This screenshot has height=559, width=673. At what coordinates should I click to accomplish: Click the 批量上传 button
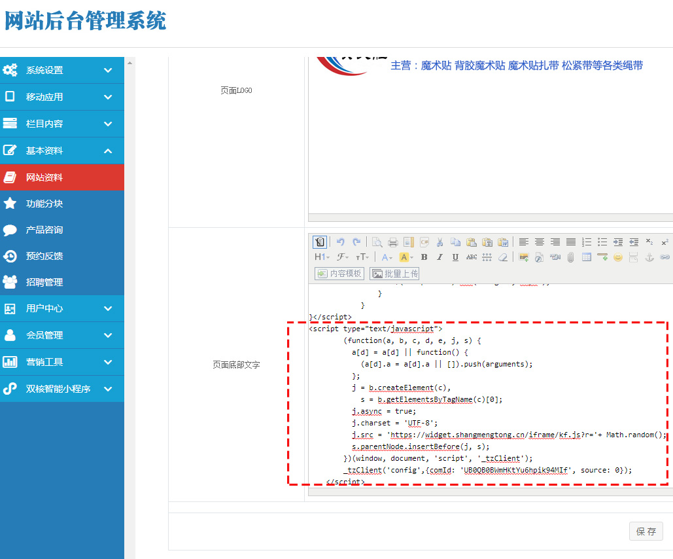(394, 274)
